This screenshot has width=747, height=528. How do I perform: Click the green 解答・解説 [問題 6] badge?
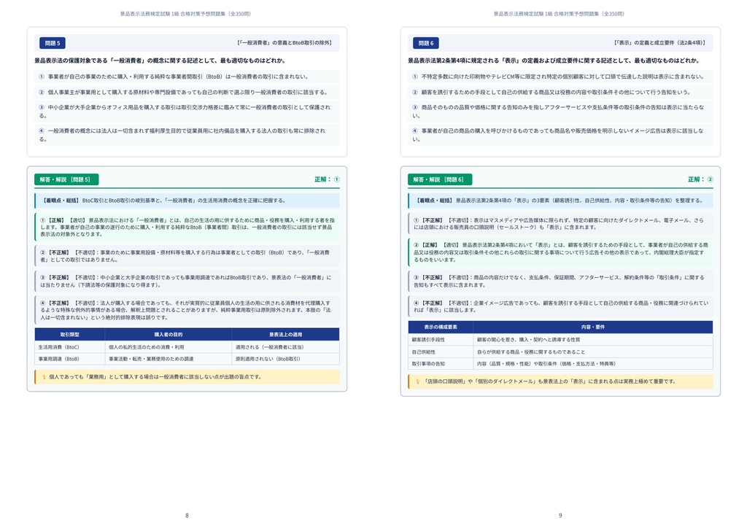tap(440, 179)
